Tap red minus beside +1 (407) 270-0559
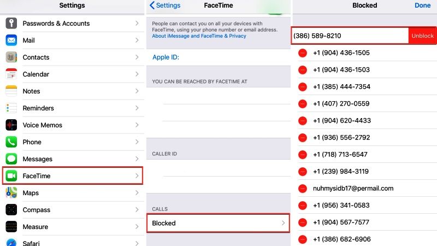The image size is (437, 246). (x=303, y=104)
